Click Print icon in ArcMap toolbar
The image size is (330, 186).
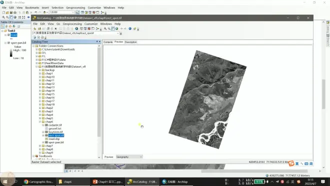coord(15,13)
